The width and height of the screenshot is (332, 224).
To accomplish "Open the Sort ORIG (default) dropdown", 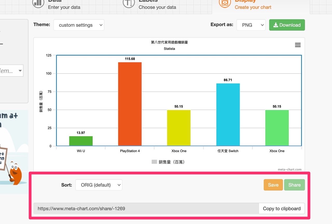I will [99, 185].
